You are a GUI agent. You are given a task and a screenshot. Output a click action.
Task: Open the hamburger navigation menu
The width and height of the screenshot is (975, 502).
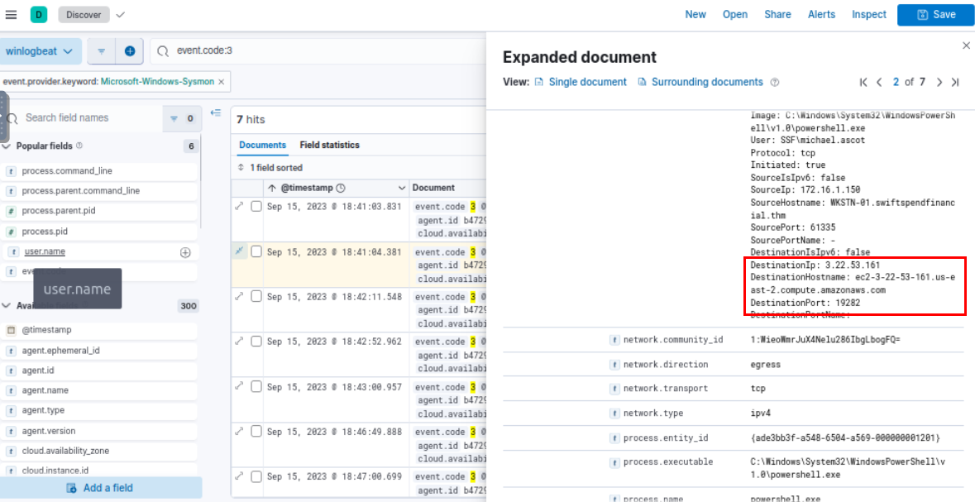pos(11,14)
